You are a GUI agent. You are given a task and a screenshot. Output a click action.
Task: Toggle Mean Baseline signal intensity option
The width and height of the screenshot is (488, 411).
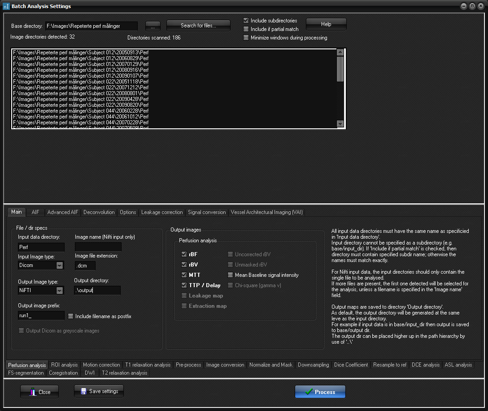click(230, 275)
